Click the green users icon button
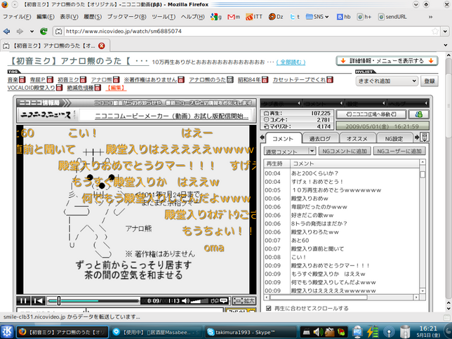Viewport: 452px width, 339px height. point(419,114)
